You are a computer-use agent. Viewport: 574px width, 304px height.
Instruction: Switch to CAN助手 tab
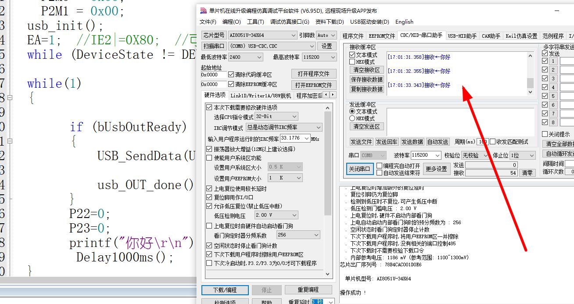click(x=491, y=36)
